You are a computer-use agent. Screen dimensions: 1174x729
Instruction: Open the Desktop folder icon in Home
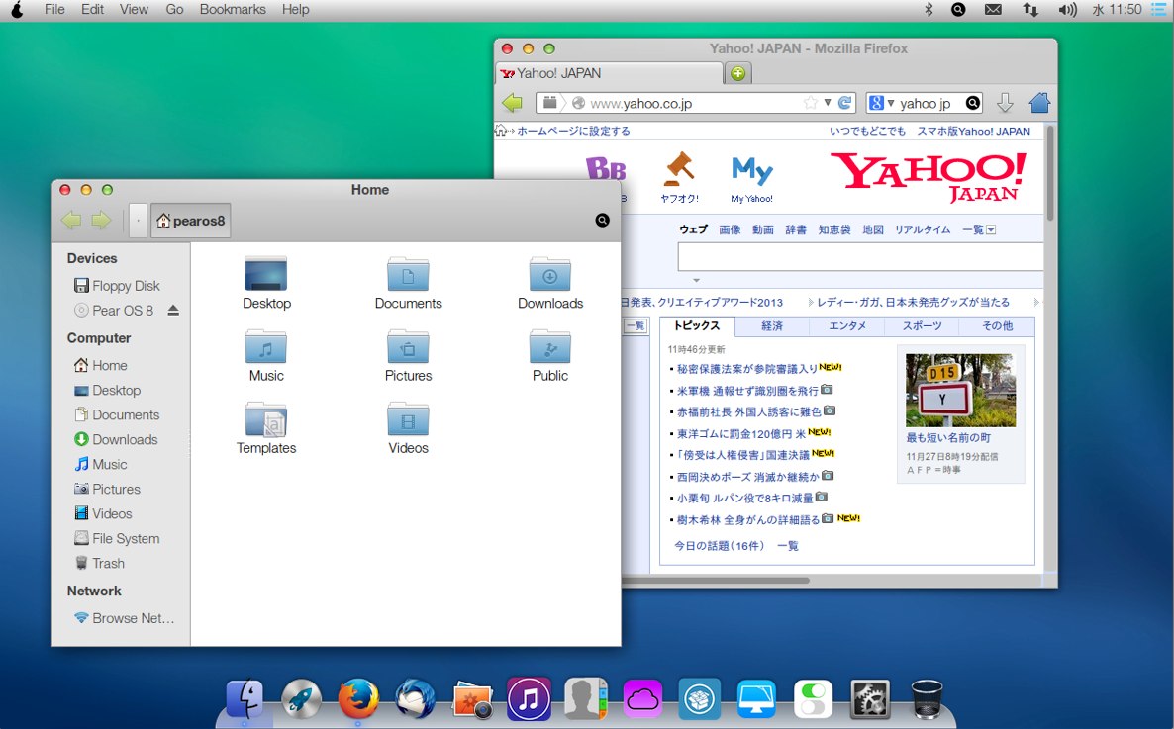click(x=266, y=274)
